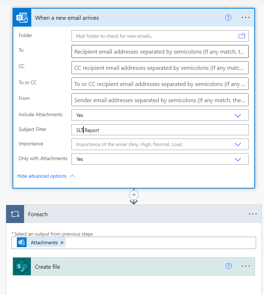264x295 pixels.
Task: Remove the Attachments token with its X
Action: point(62,243)
